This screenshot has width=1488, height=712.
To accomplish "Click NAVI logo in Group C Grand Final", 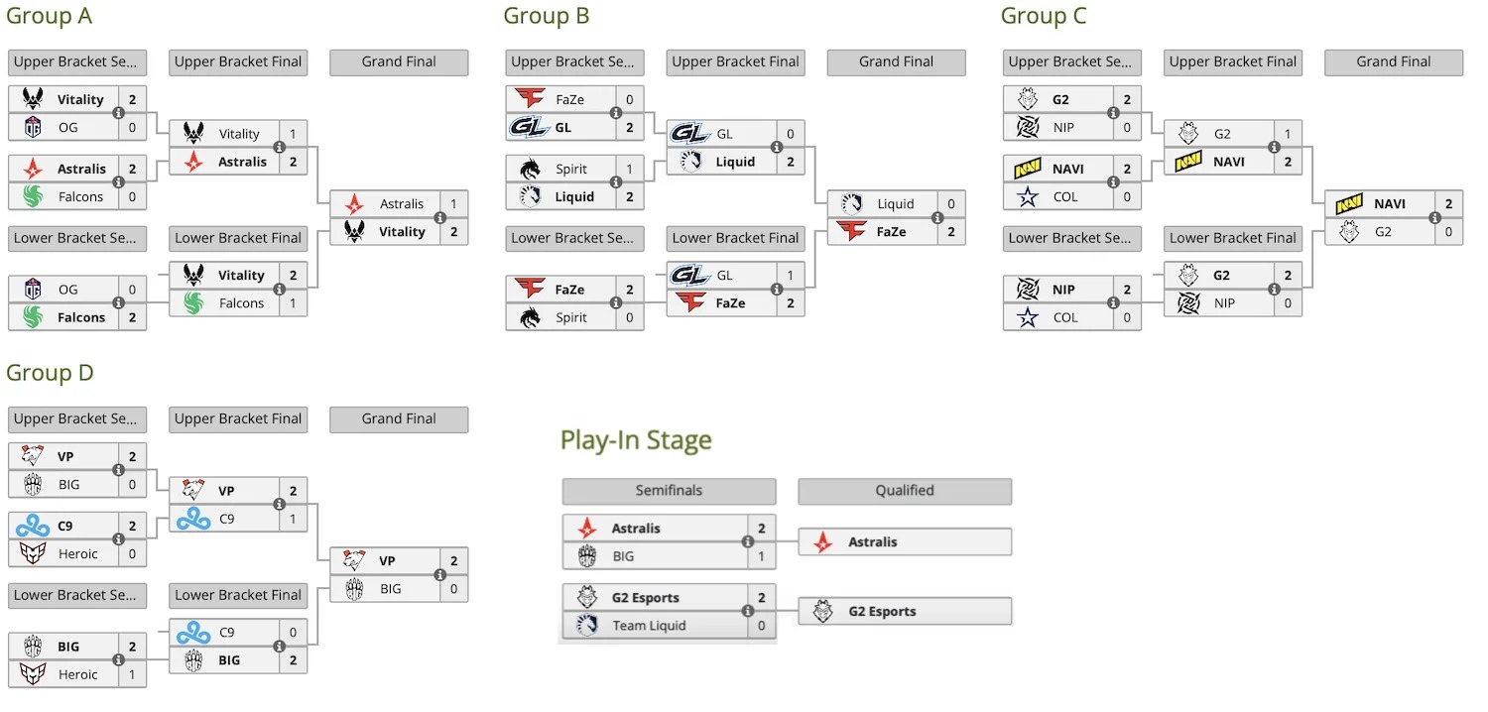I will click(x=1350, y=203).
